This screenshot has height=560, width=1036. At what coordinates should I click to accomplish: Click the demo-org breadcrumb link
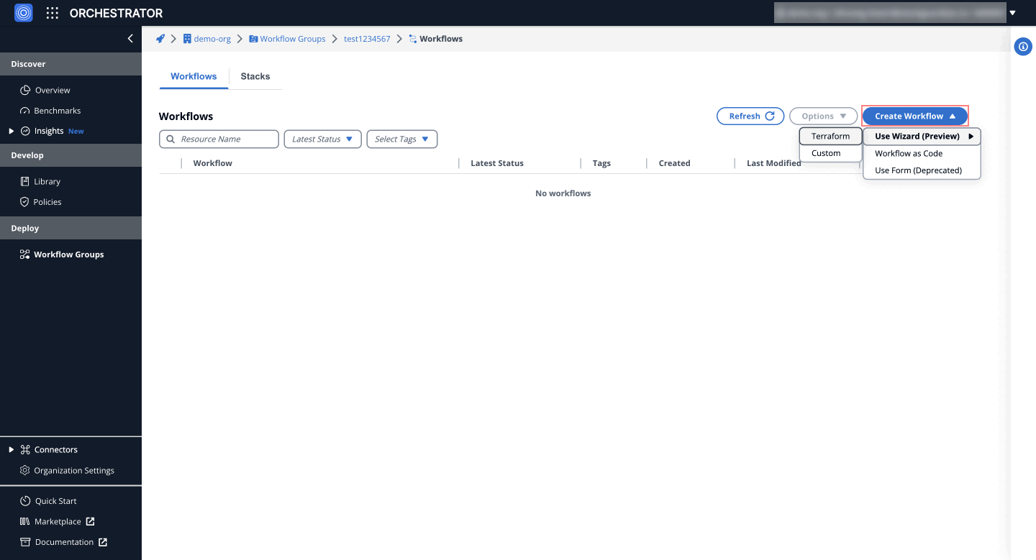pos(212,39)
